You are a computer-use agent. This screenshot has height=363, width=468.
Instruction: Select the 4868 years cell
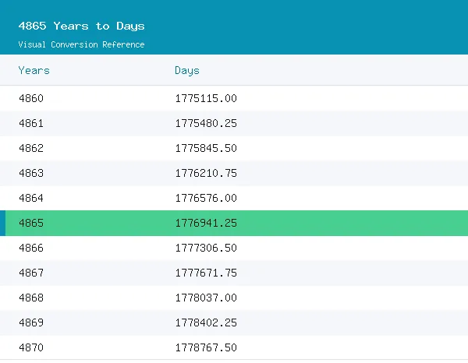coord(31,298)
